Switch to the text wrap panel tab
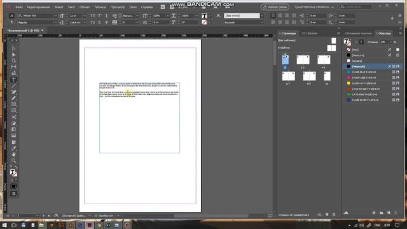This screenshot has width=407, height=229. [x=358, y=33]
